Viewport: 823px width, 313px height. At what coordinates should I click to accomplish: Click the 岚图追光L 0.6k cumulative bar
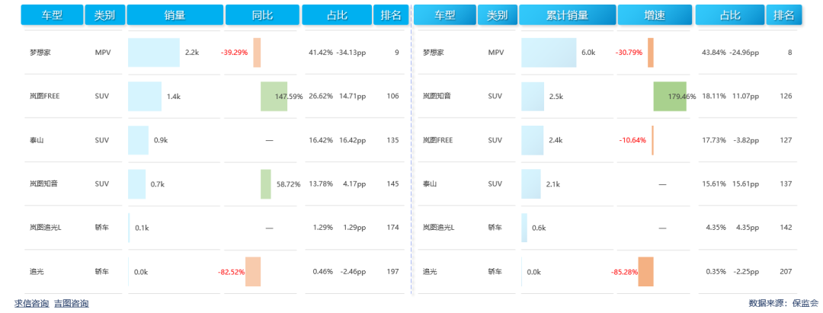click(x=524, y=228)
